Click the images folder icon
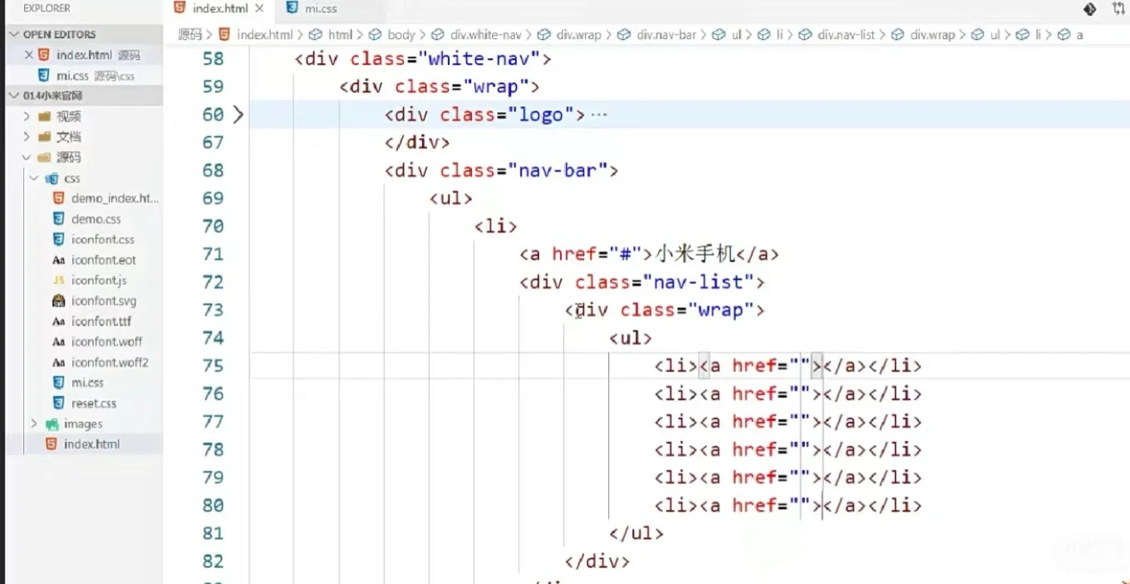 click(52, 424)
